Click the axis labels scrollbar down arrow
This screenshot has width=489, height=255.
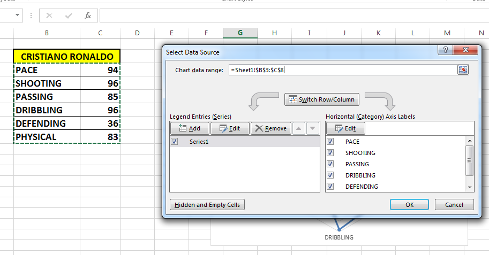point(470,188)
